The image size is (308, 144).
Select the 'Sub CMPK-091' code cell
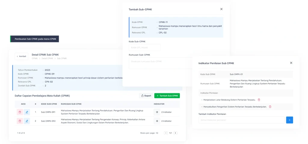[x=48, y=112]
